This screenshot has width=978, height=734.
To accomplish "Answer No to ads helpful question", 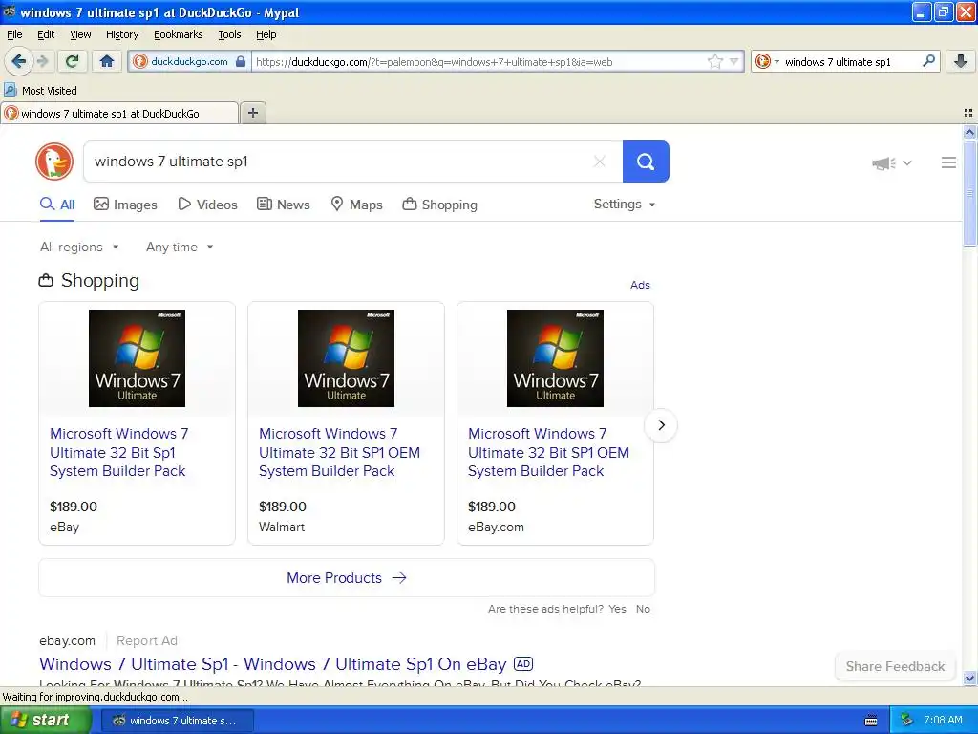I will (643, 609).
